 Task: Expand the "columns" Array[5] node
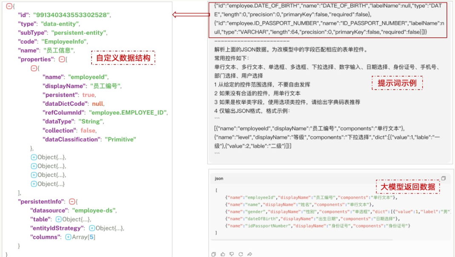68,237
